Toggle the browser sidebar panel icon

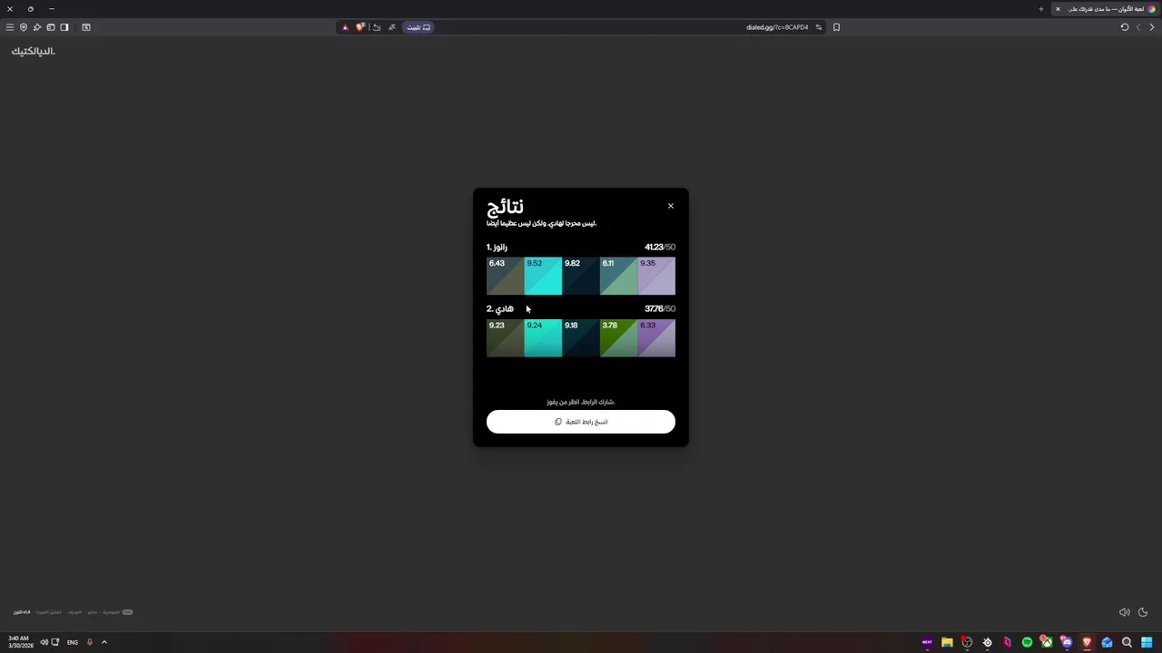click(x=64, y=27)
